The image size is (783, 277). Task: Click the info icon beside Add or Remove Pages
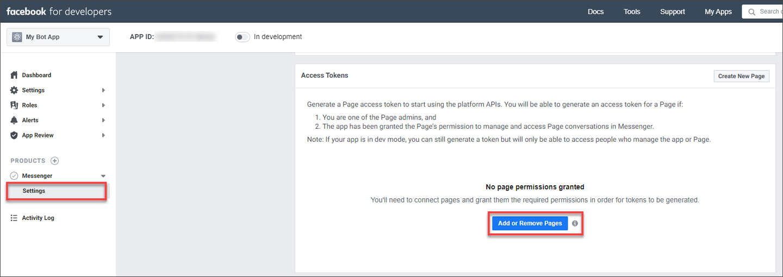click(575, 223)
